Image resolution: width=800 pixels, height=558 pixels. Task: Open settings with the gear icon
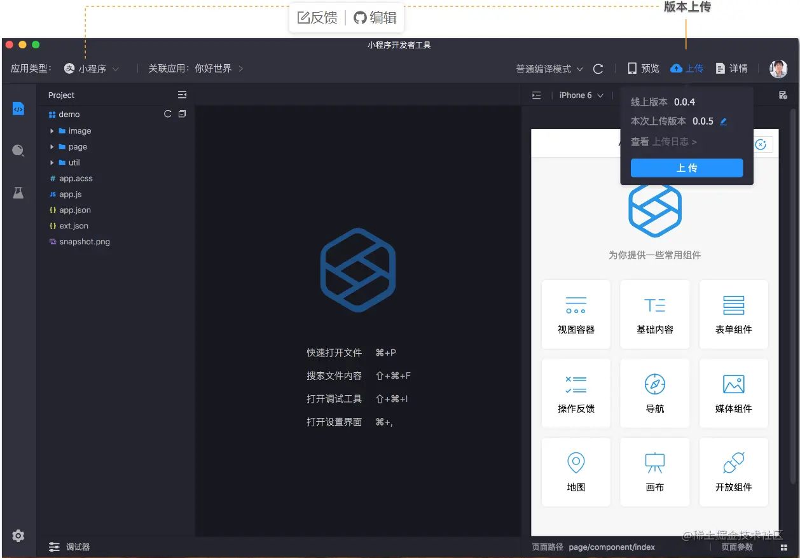(18, 536)
